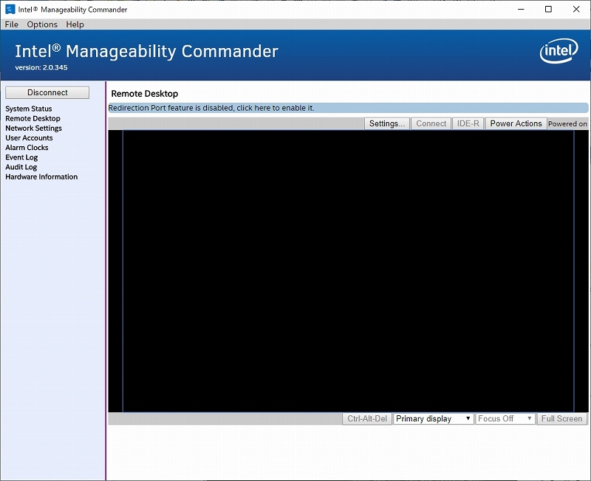View Hardware Information page
Image resolution: width=591 pixels, height=481 pixels.
click(x=41, y=177)
